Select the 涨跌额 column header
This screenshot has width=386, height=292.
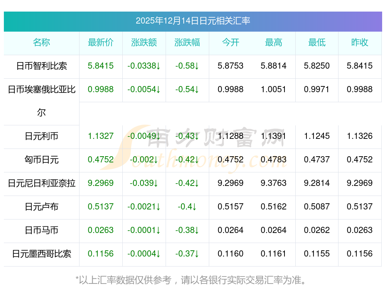point(144,43)
